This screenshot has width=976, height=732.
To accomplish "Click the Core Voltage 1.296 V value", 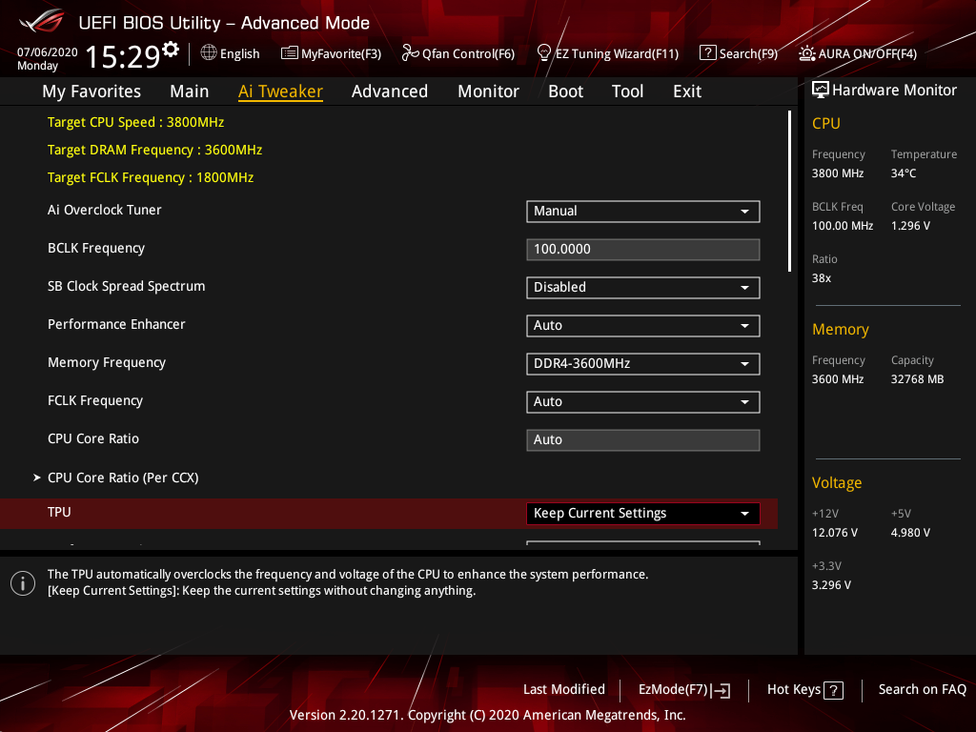I will 910,226.
